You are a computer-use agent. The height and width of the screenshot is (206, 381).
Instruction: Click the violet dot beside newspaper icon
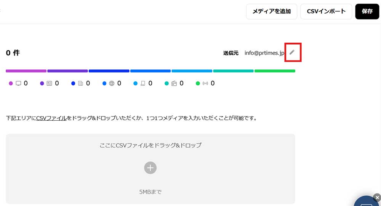coord(42,83)
